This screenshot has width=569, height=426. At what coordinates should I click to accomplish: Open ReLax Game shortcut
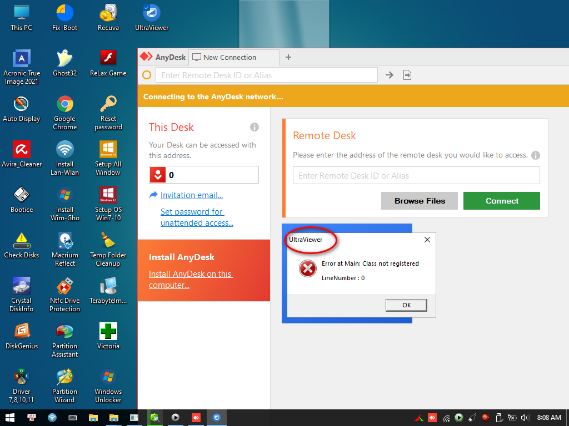(x=108, y=63)
